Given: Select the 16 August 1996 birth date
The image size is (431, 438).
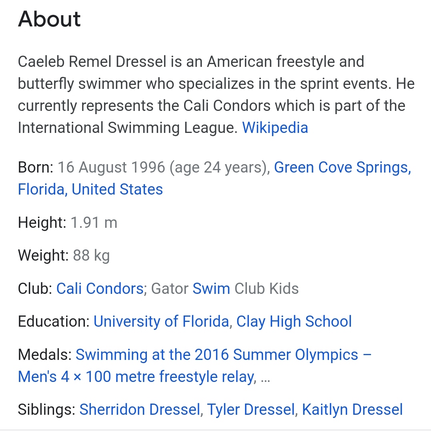Looking at the screenshot, I should click(111, 167).
